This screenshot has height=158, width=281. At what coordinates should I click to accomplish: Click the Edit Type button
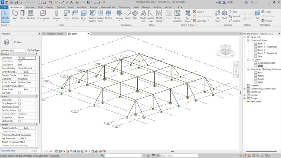pyautogui.click(x=34, y=50)
